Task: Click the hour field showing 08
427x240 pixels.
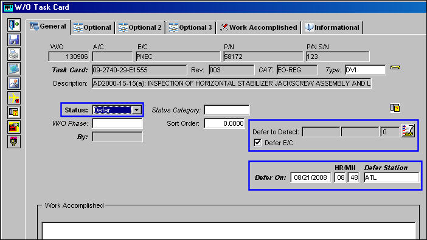Action: (x=340, y=177)
